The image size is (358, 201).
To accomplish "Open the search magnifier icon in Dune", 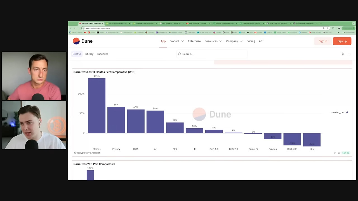I will 180,54.
